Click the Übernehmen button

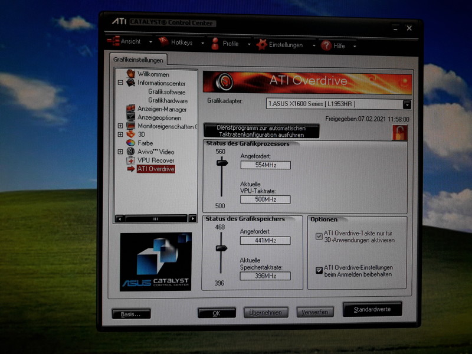tap(266, 313)
